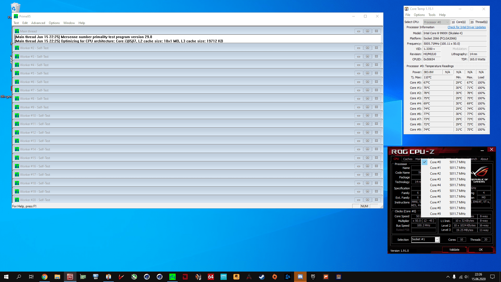501x282 pixels.
Task: Minimize Worker #12 Self-Test sub-window
Action: (x=359, y=132)
